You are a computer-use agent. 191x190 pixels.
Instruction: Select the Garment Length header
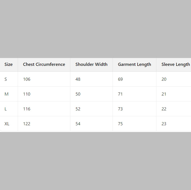[134, 64]
